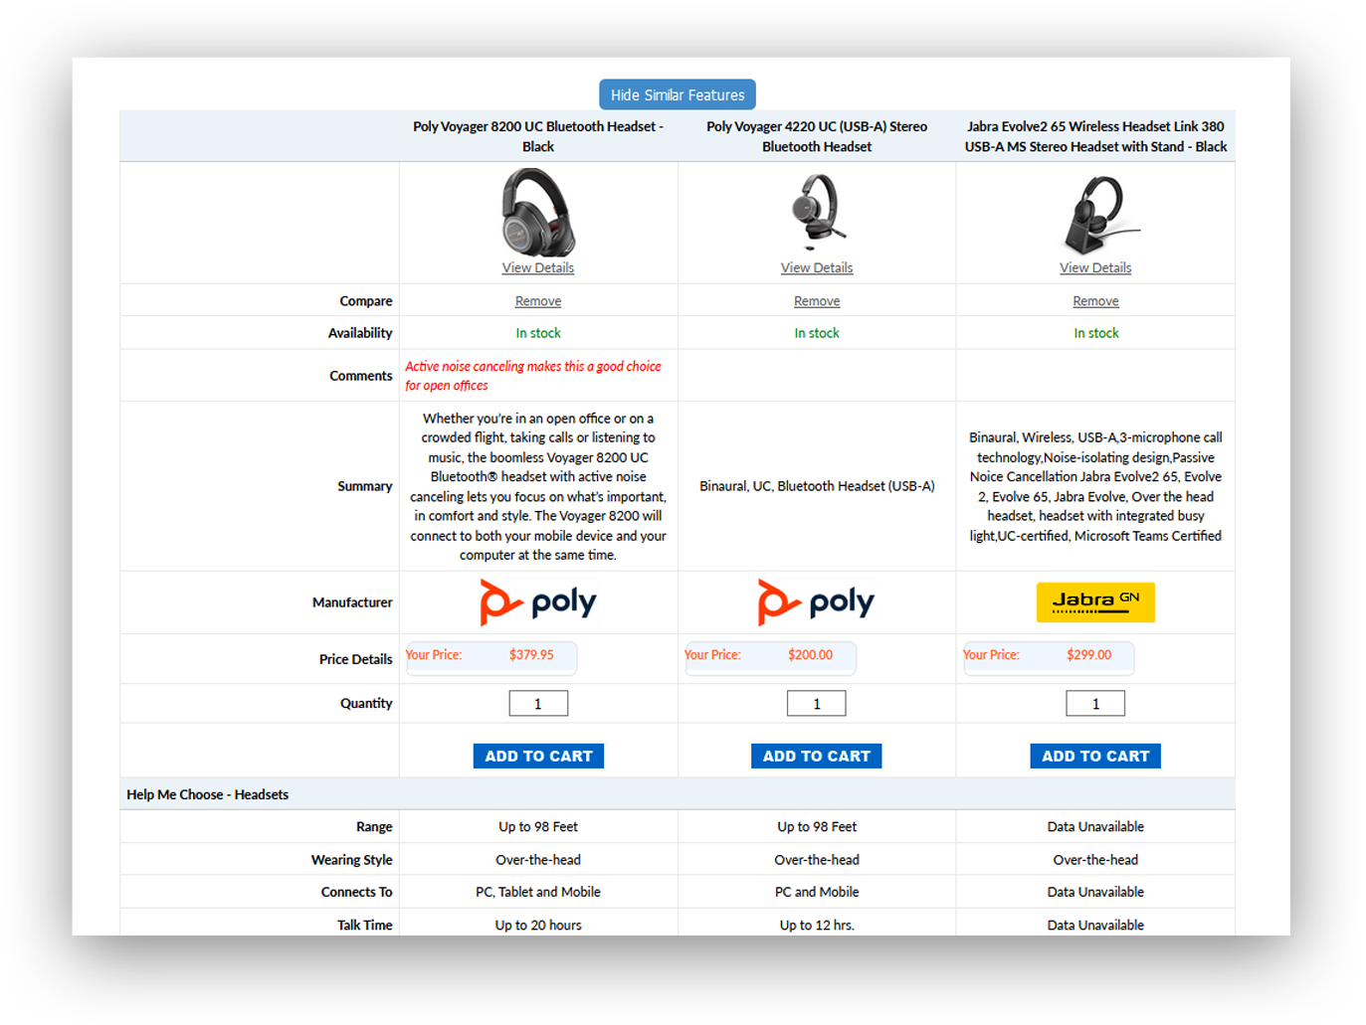Click Jabra Evolve2 65 summary text

click(x=1095, y=486)
